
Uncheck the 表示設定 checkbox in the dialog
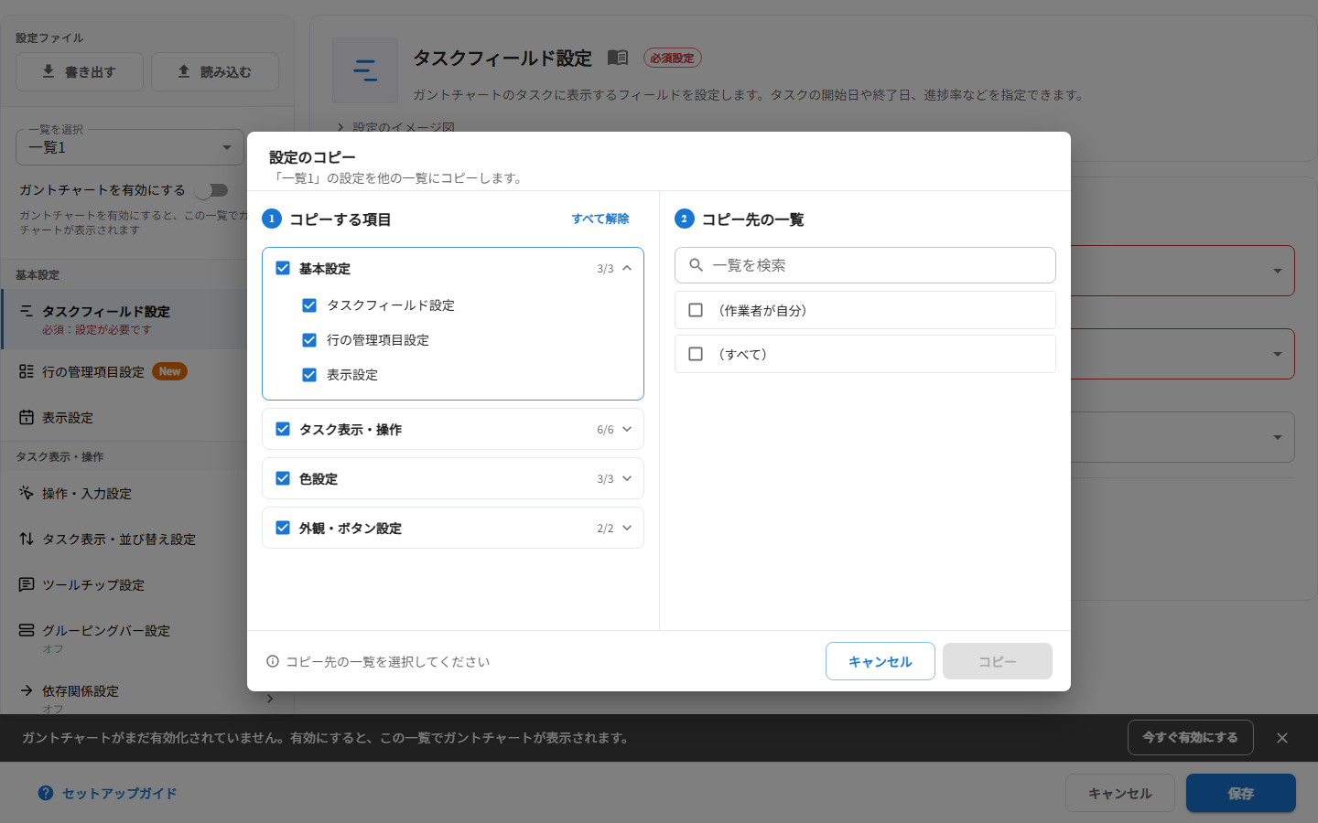[309, 375]
